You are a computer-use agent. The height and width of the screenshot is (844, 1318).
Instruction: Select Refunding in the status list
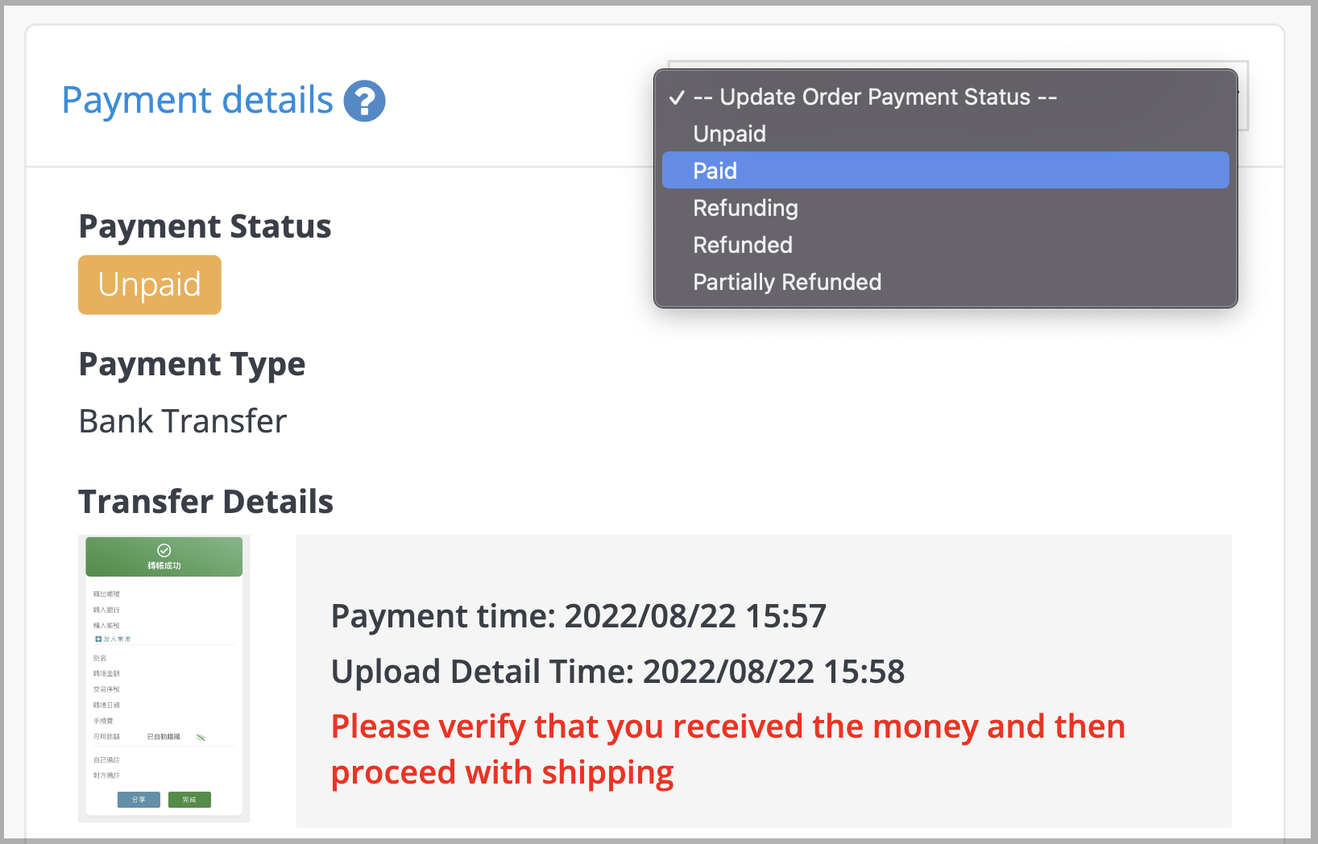pyautogui.click(x=945, y=208)
